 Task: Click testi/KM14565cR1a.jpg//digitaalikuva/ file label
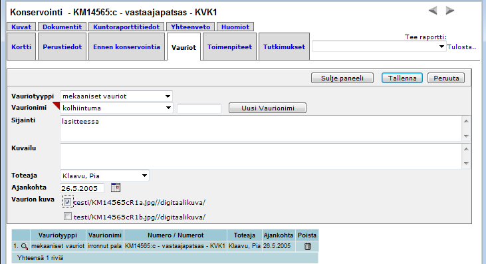click(x=140, y=202)
